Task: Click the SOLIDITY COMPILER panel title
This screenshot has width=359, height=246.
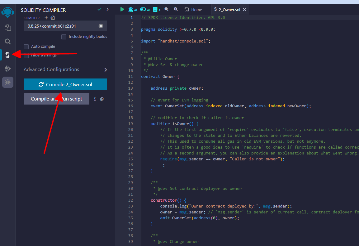Action: click(43, 10)
